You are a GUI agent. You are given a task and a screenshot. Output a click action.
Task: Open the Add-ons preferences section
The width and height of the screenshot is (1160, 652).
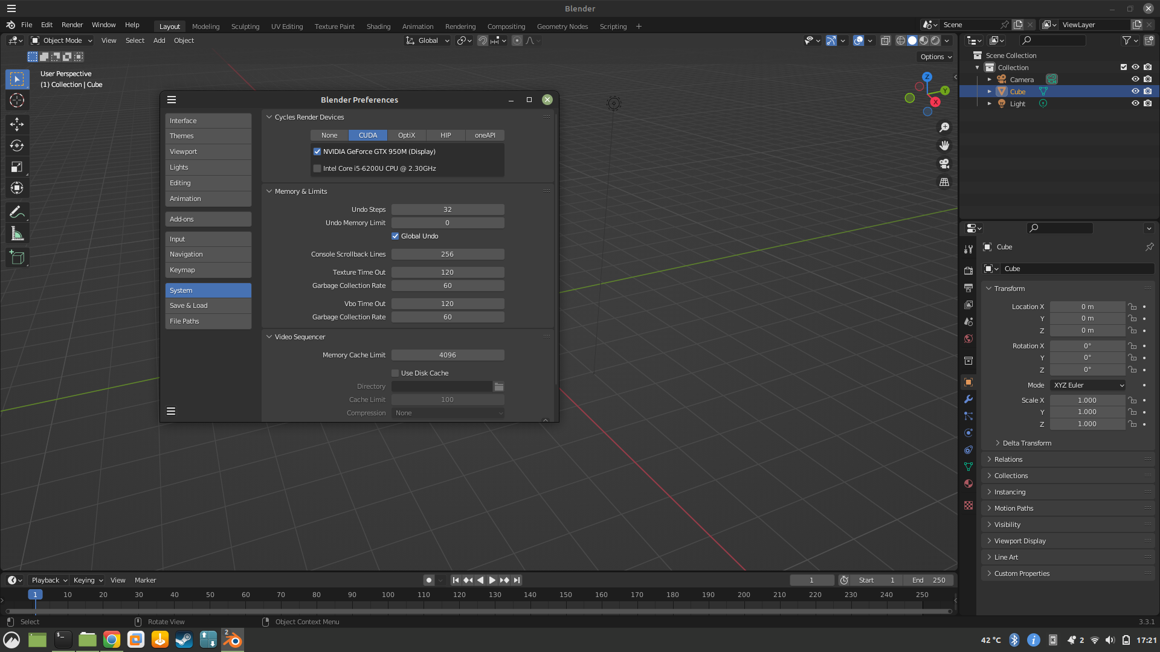tap(208, 219)
